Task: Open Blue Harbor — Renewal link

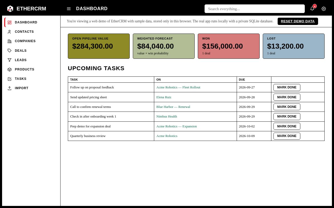Action: pyautogui.click(x=173, y=107)
